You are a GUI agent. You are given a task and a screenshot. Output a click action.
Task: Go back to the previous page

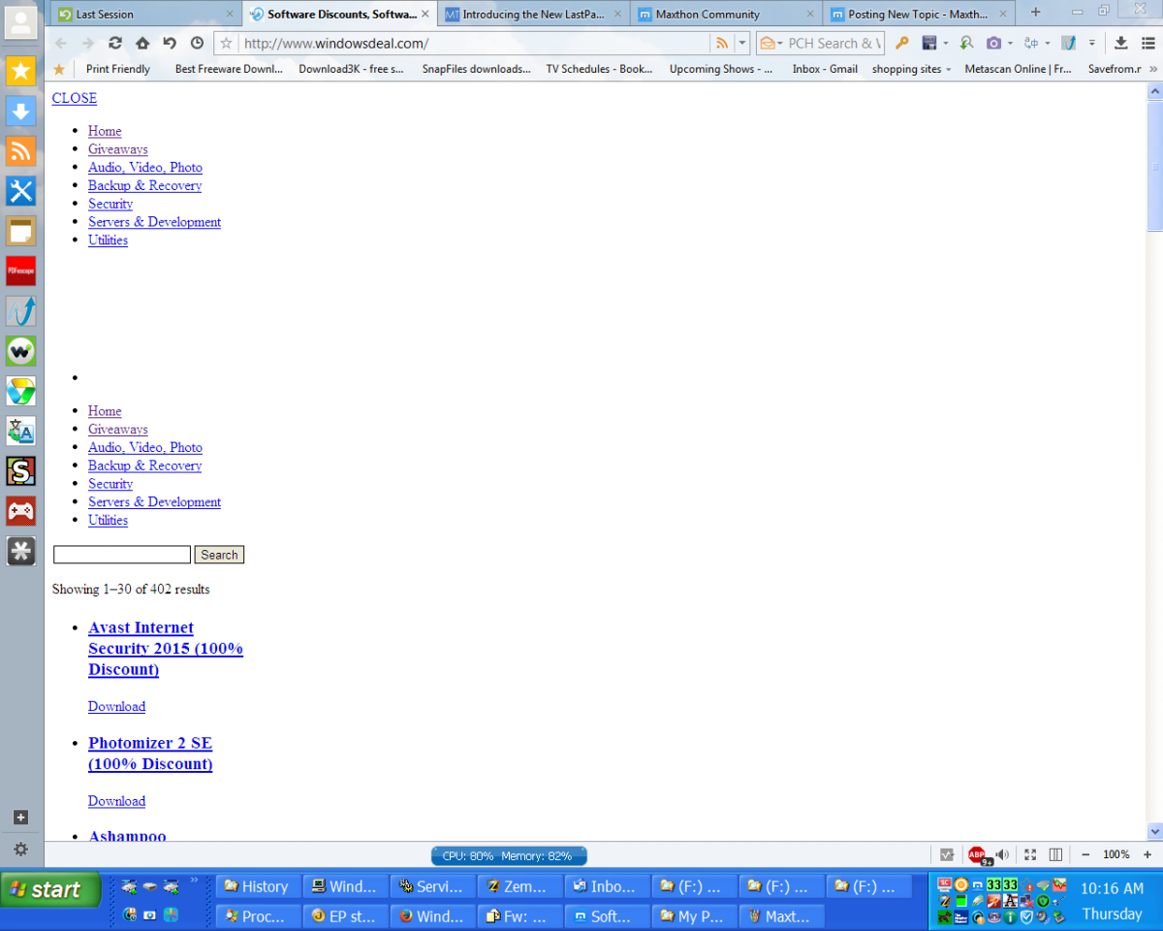tap(61, 43)
